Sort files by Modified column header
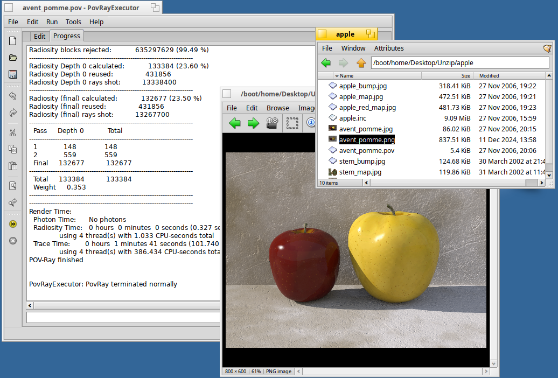This screenshot has width=558, height=378. pyautogui.click(x=509, y=76)
